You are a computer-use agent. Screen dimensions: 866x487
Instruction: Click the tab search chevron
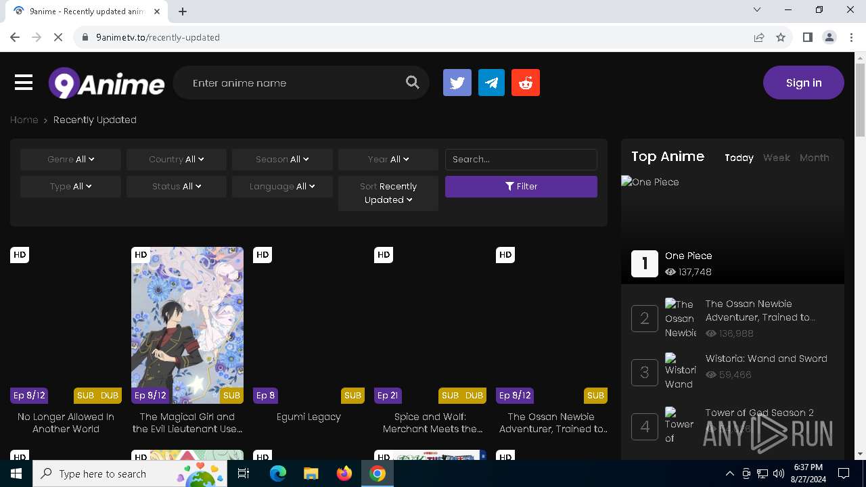tap(757, 9)
